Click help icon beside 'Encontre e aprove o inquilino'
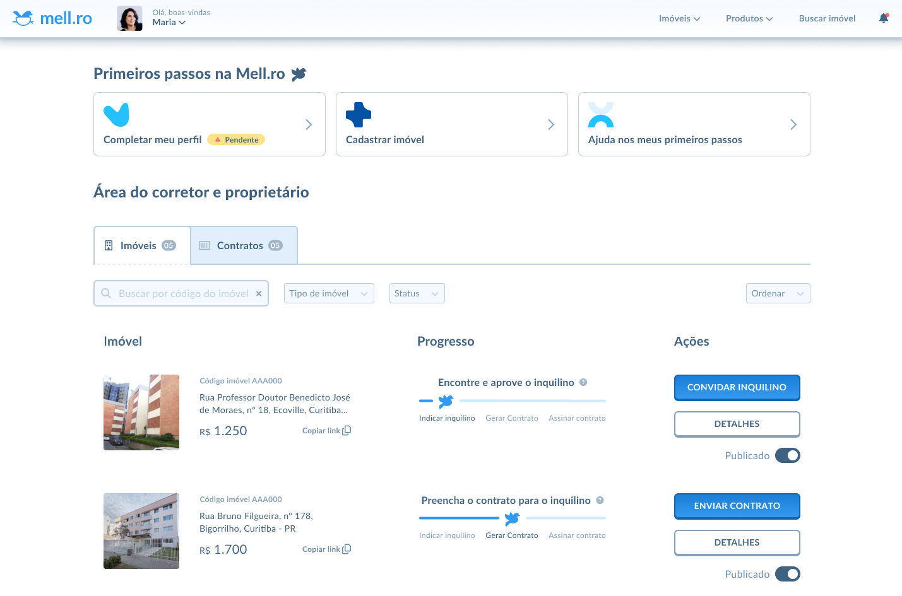The image size is (902, 596). point(583,382)
